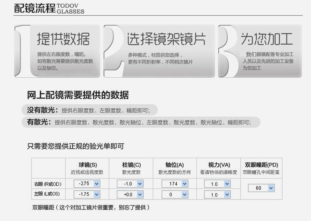
Task: Open the 双眼瞳距(PD) dropdown showing 60
Action: tap(262, 188)
